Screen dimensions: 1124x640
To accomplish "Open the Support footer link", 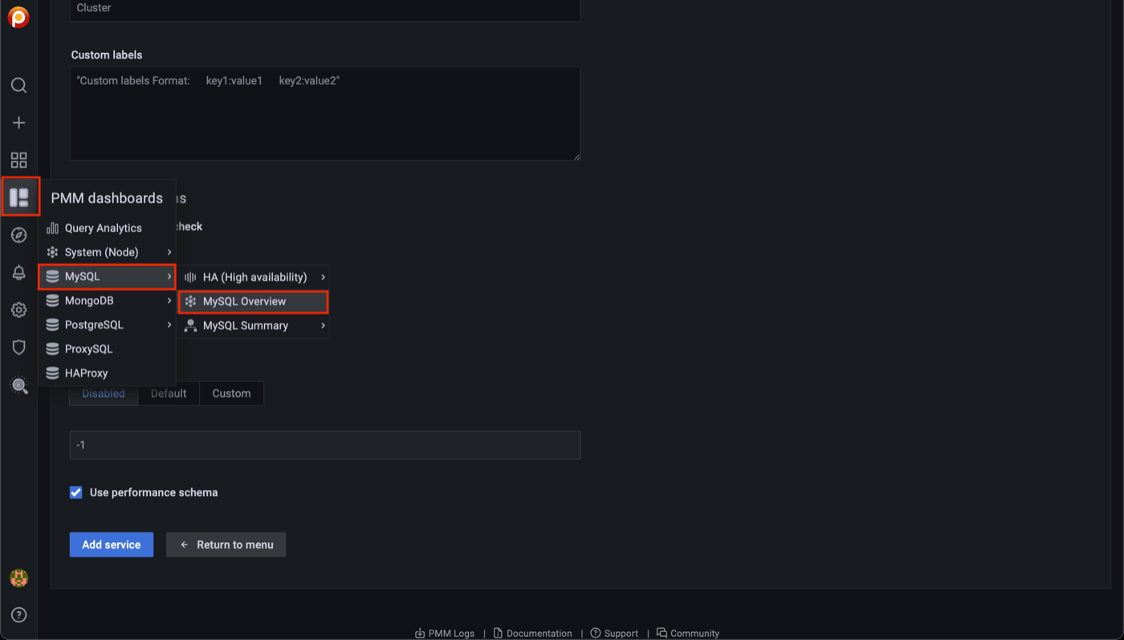I will point(614,633).
